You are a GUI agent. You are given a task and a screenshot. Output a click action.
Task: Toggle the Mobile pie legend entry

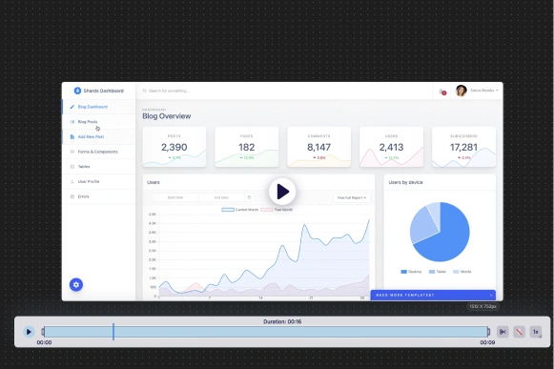tap(462, 272)
